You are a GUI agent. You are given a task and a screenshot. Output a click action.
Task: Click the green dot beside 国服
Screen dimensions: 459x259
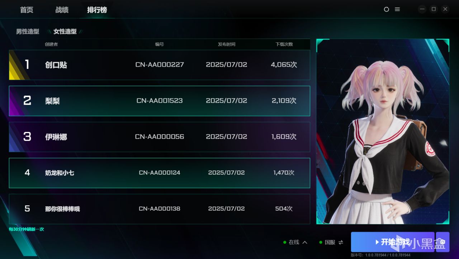[321, 242]
